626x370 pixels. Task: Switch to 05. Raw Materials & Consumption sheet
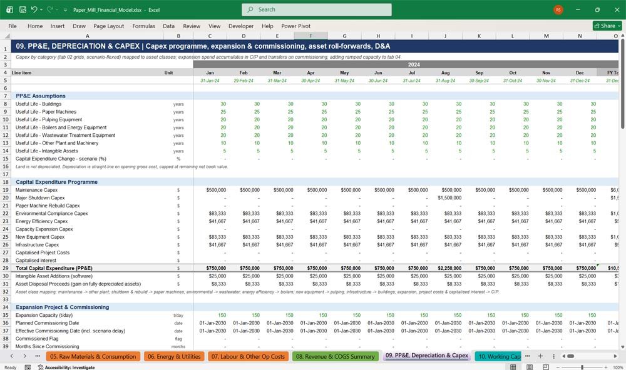[93, 356]
